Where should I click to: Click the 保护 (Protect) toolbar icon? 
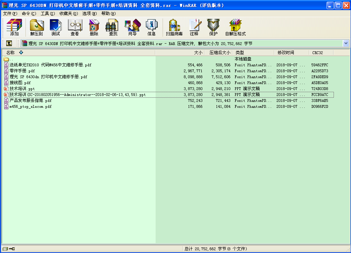click(213, 27)
